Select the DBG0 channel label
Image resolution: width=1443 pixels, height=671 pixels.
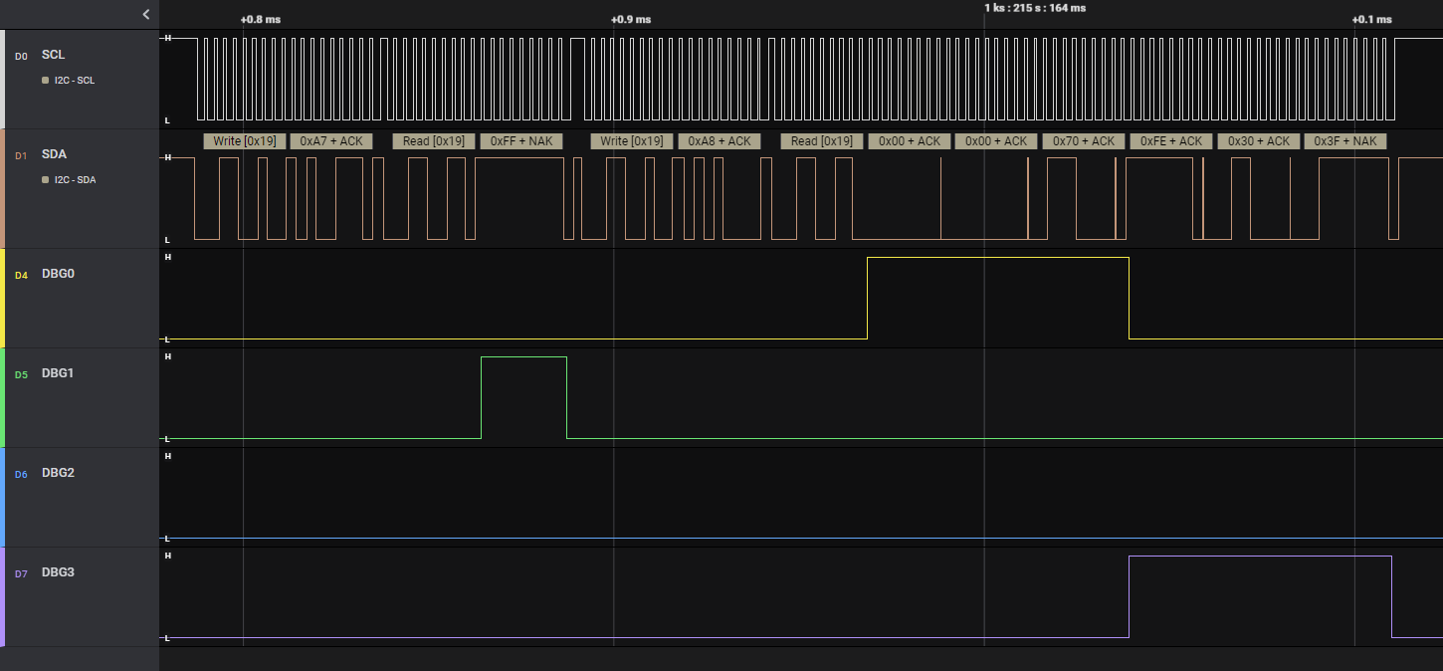click(59, 274)
